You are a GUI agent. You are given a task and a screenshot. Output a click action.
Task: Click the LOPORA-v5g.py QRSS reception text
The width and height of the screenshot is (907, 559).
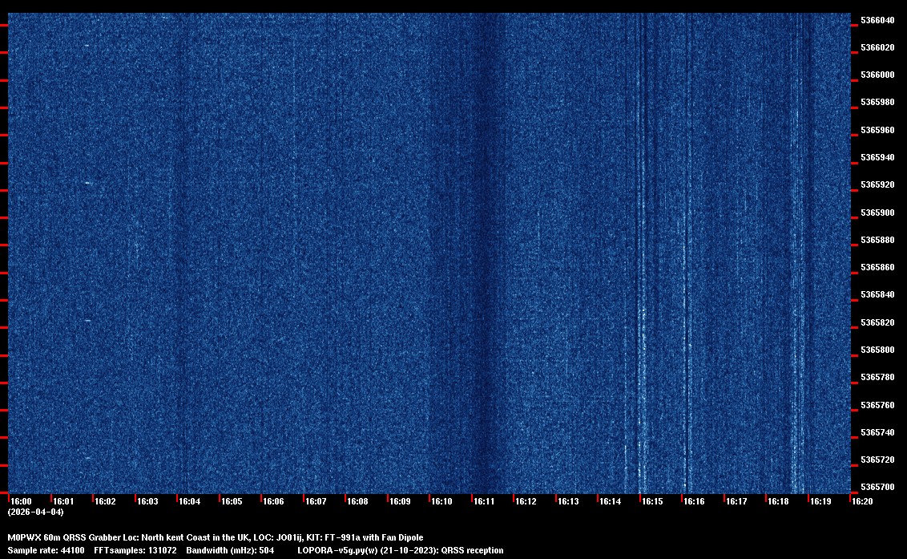(400, 550)
